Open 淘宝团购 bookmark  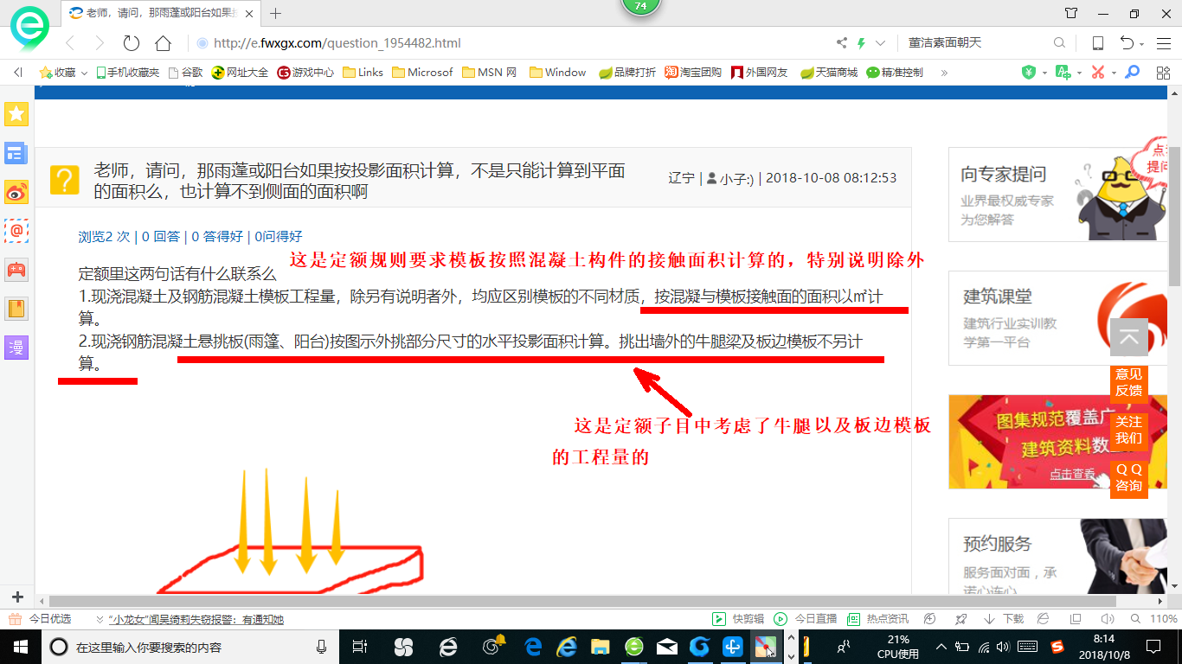pyautogui.click(x=692, y=73)
